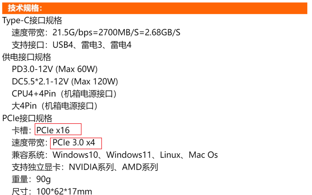Click the orange 技术规格 header banner
Screen dimensions: 312x195
[155, 8]
